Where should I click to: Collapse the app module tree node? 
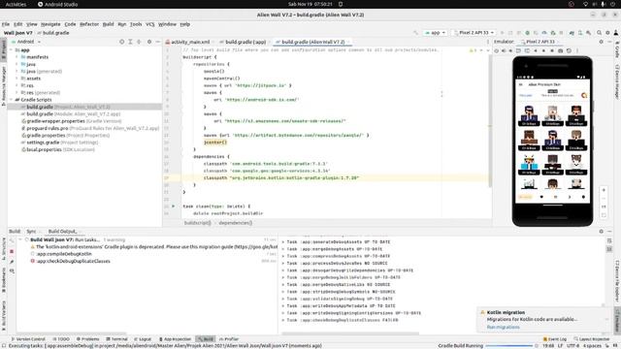[x=12, y=50]
